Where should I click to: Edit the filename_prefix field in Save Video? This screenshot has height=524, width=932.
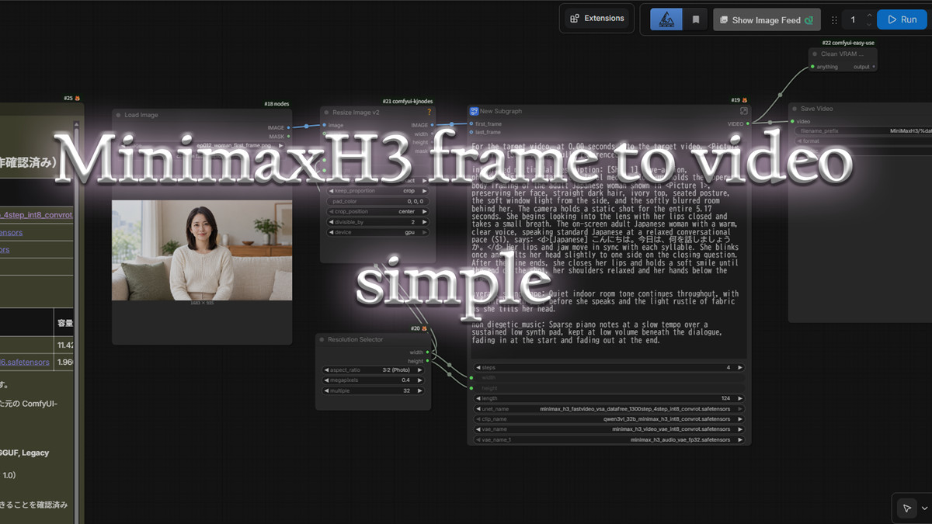tap(862, 131)
